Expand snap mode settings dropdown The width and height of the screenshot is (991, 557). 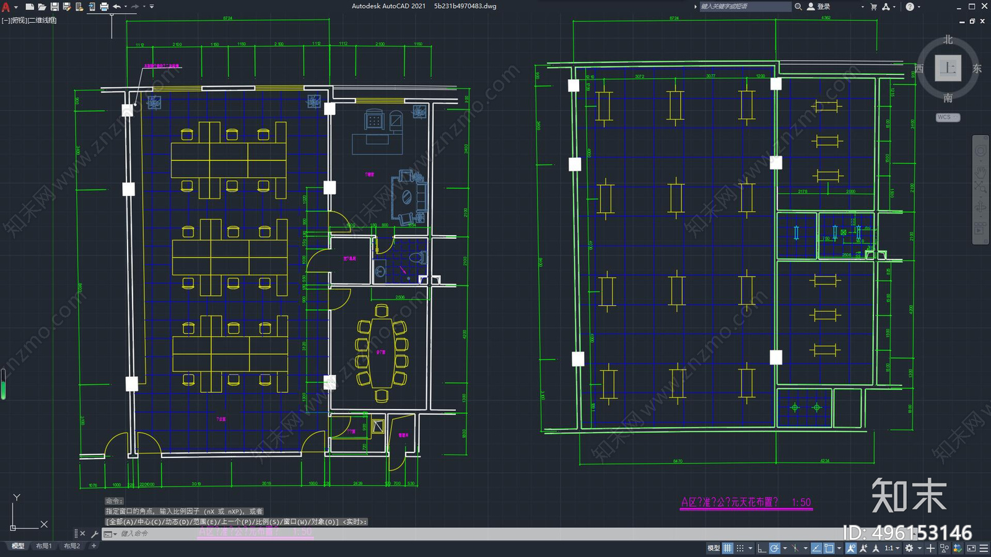pos(750,548)
